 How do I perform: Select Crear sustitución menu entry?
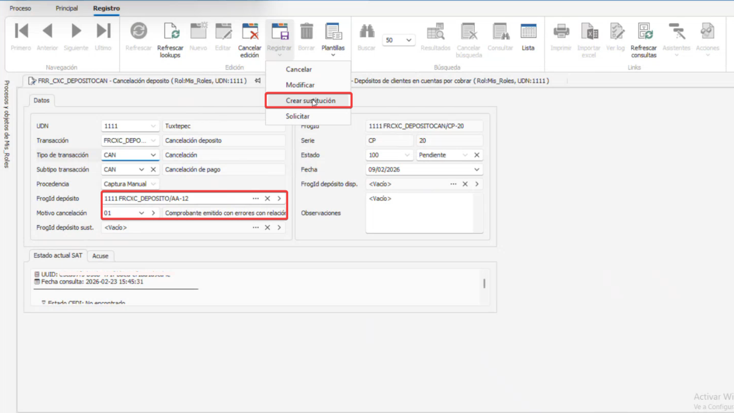(x=310, y=101)
